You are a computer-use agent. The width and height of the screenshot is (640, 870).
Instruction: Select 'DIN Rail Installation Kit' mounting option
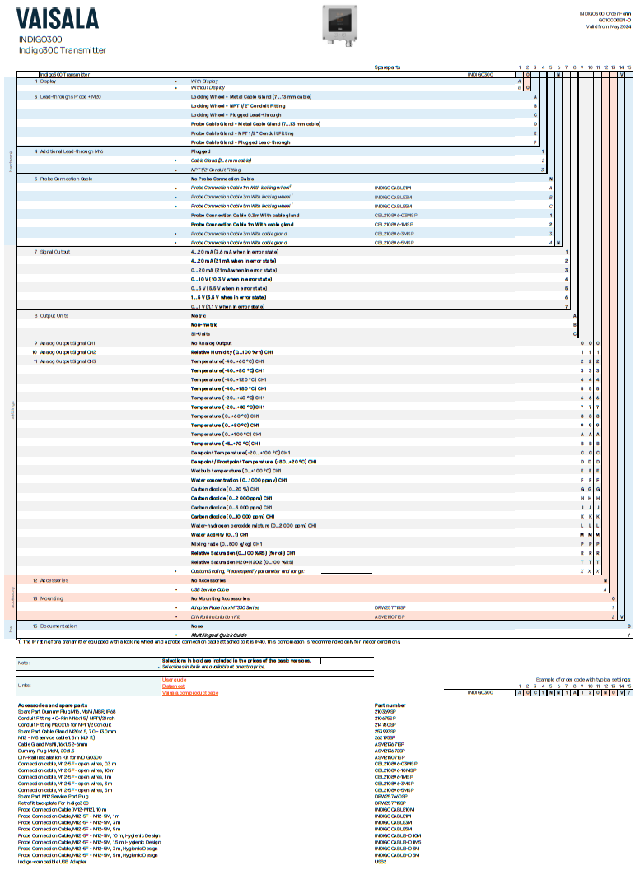coord(215,616)
